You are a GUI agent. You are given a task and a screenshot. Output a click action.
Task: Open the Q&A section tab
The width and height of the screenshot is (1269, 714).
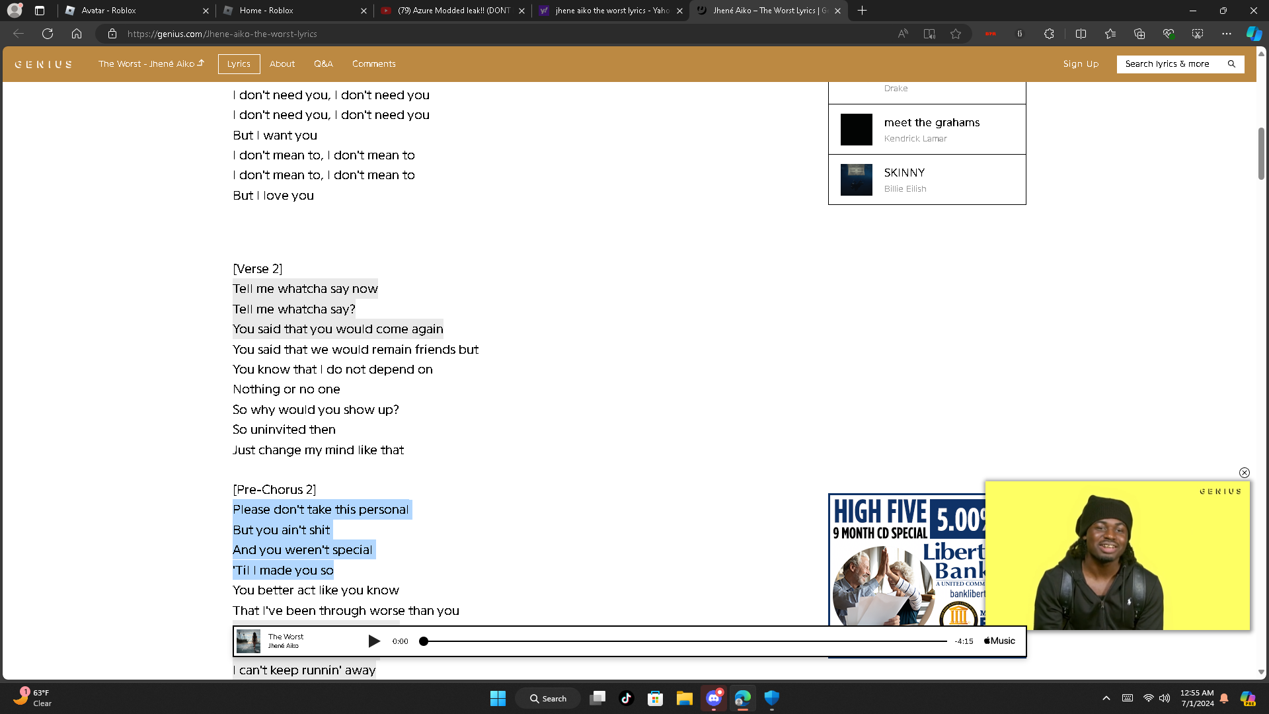click(x=323, y=64)
